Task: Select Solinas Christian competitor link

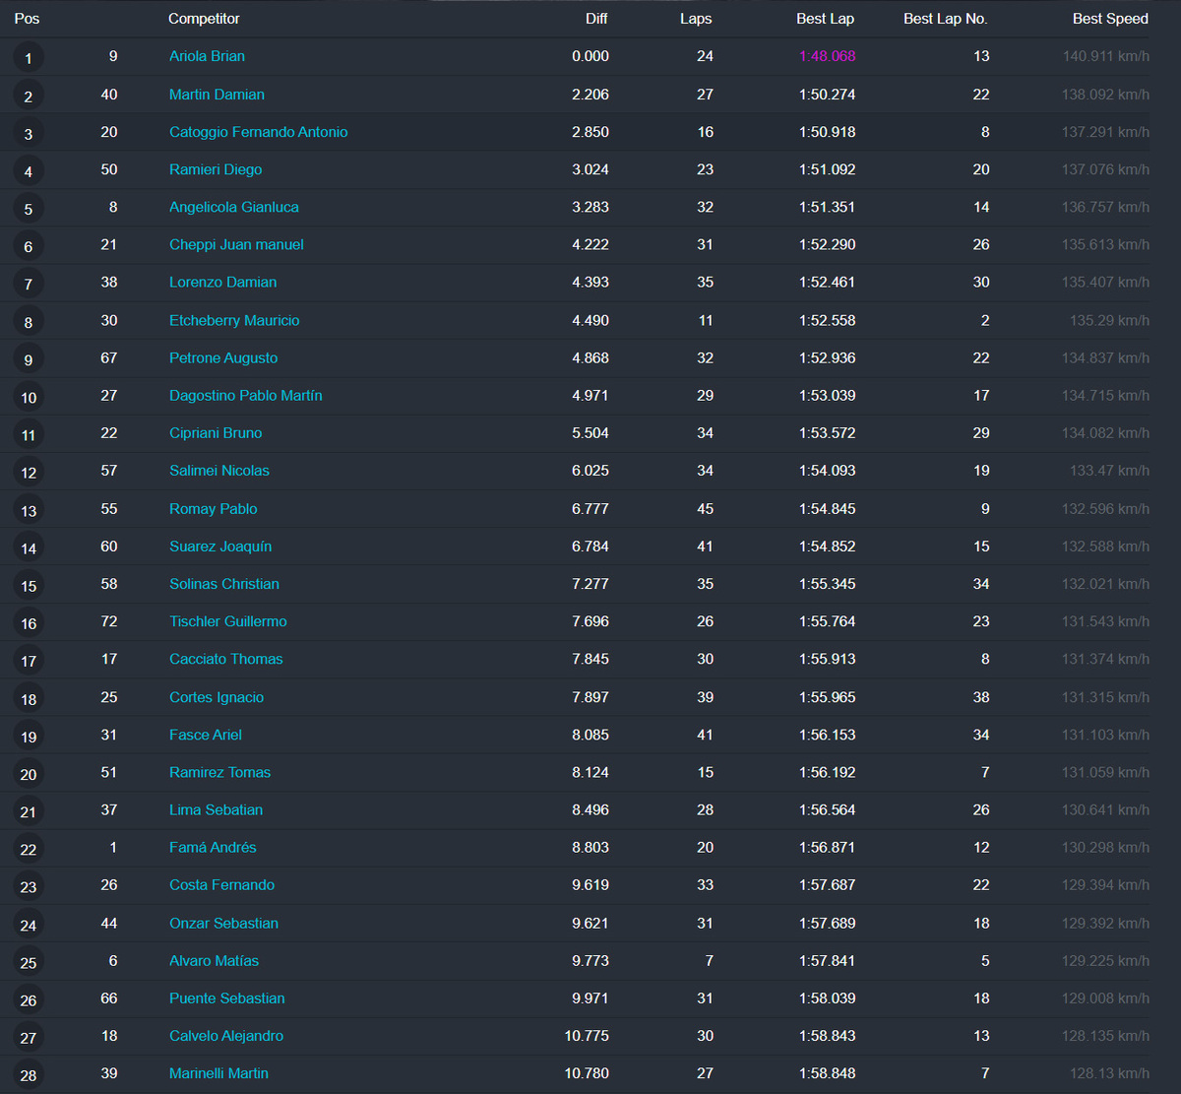Action: coord(224,584)
